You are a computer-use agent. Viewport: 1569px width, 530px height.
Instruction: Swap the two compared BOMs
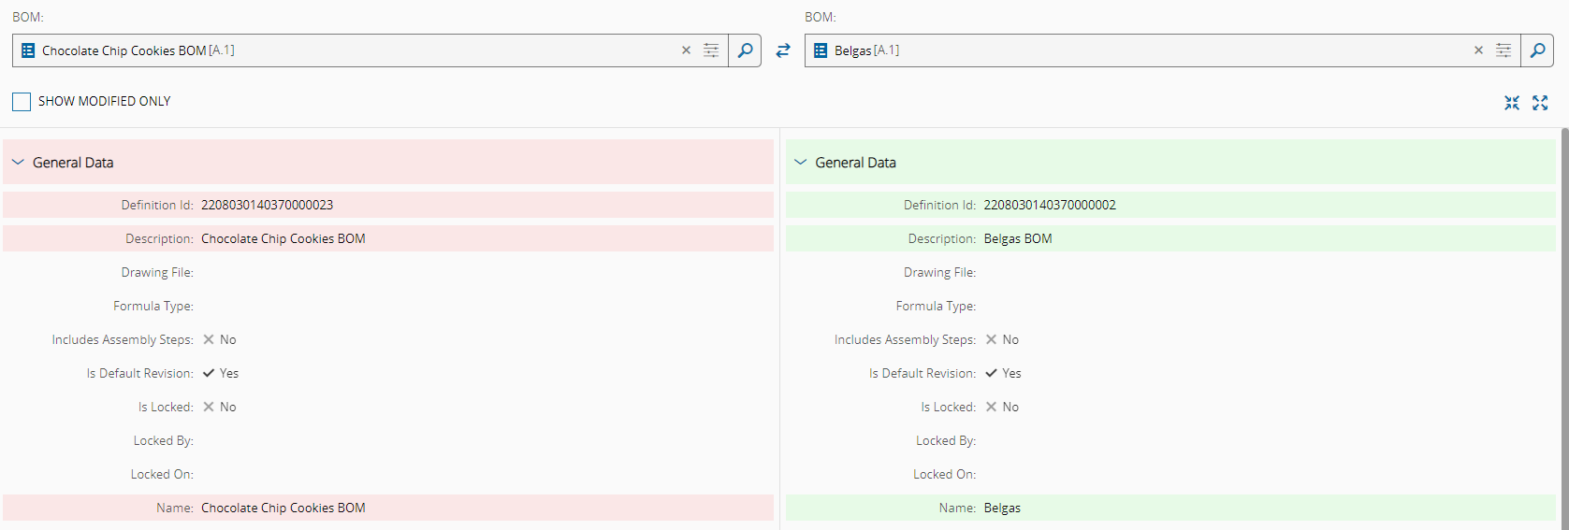pos(783,50)
